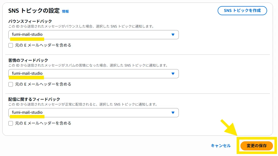The width and height of the screenshot is (278, 156).
Task: Click the blue arrow in 配信に関するフィードバック dropdown
Action: [x=173, y=113]
